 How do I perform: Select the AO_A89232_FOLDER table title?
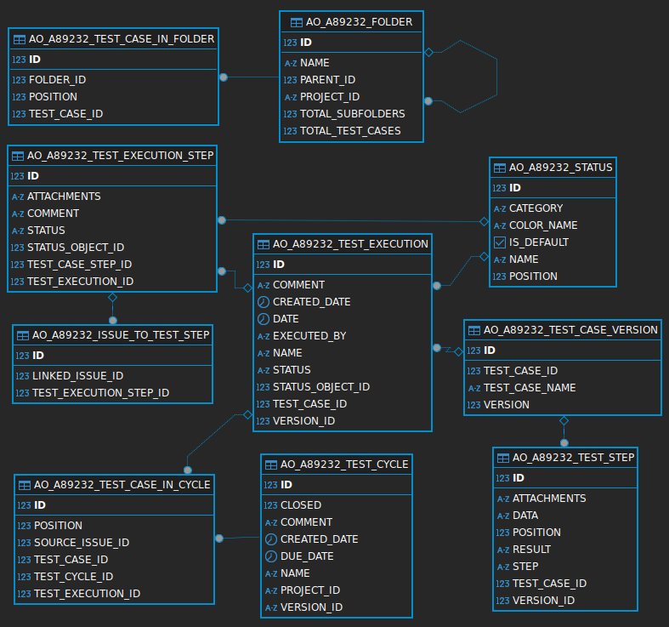[x=359, y=22]
